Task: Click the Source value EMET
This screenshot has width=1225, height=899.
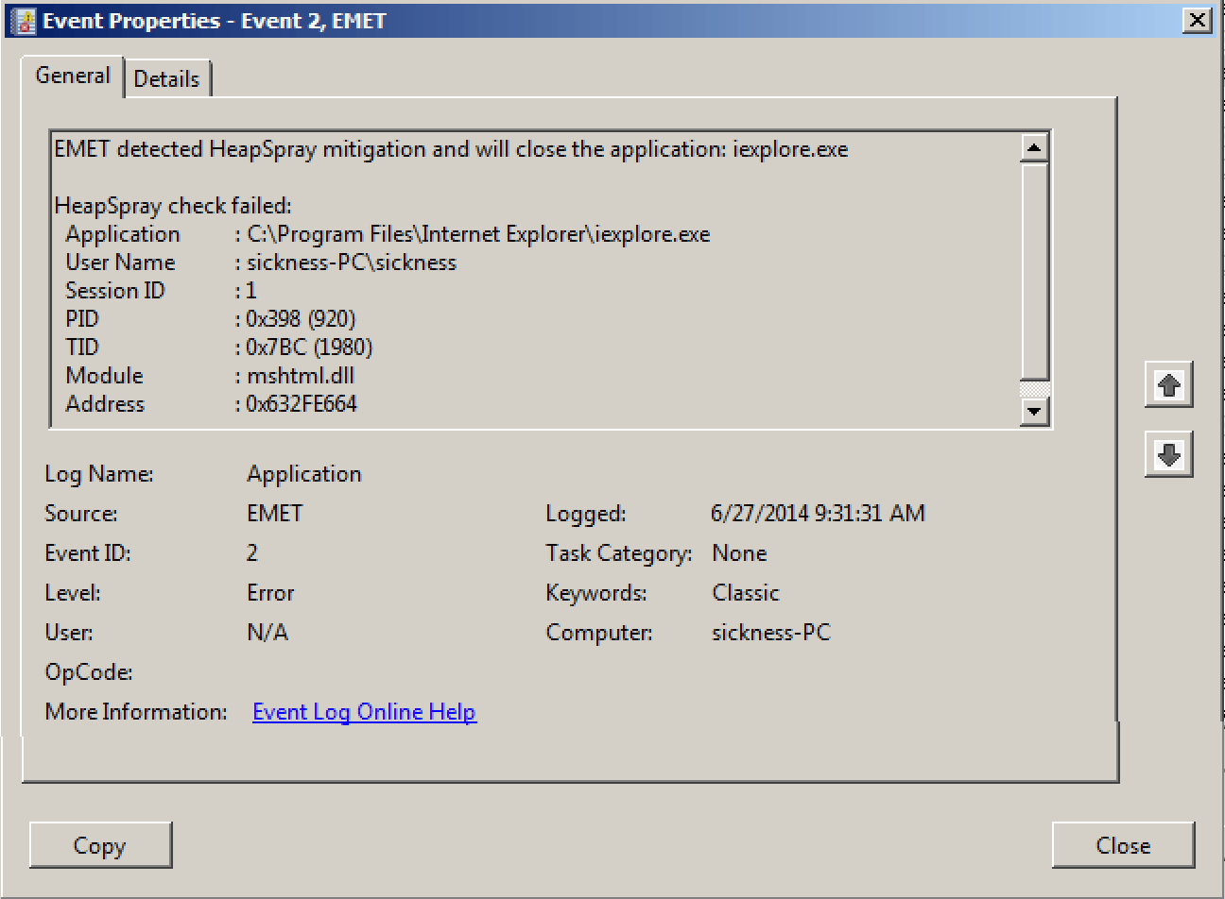Action: 274,514
